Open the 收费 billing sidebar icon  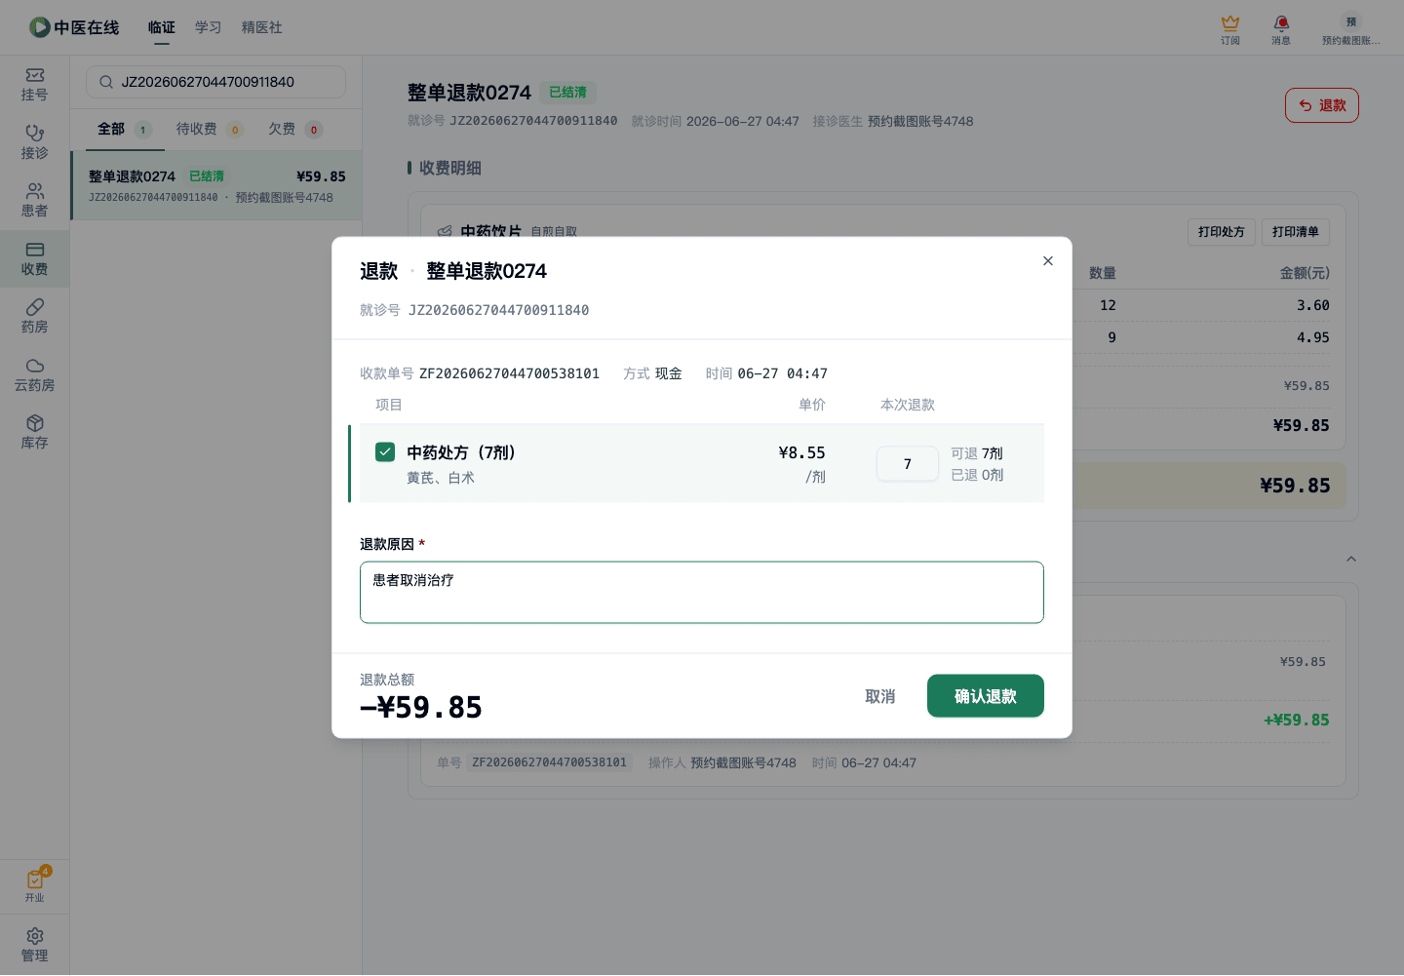34,258
